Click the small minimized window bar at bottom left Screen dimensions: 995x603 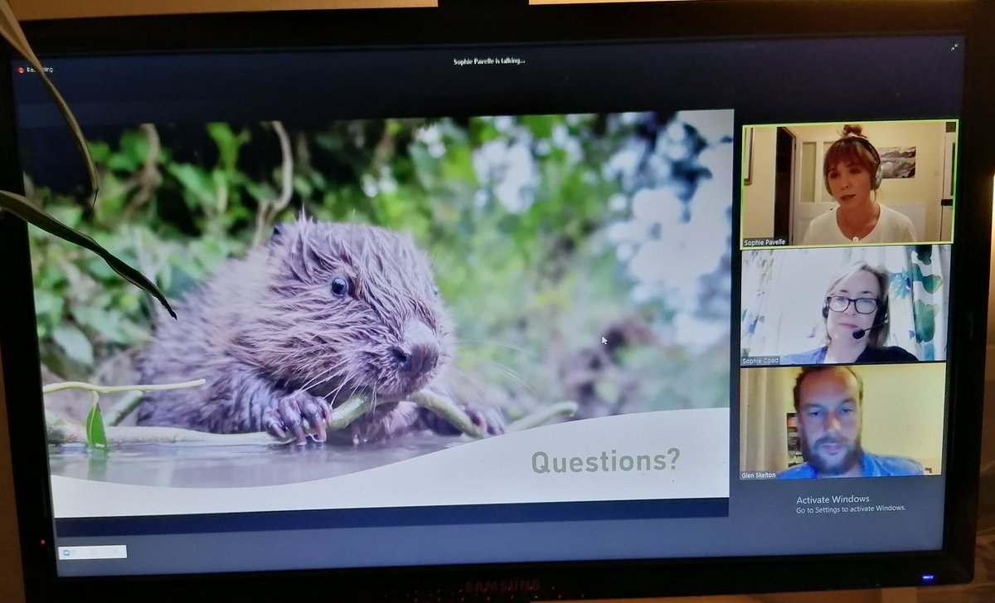(x=92, y=552)
